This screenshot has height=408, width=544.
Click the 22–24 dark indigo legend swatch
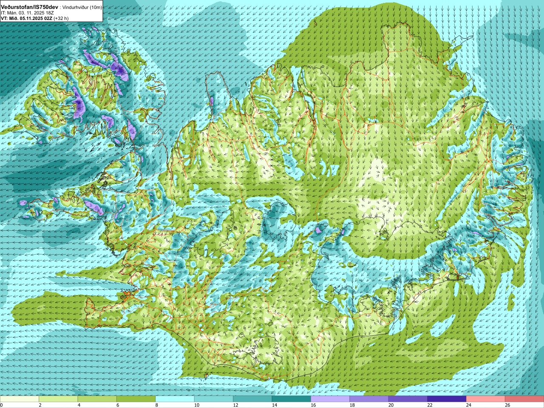coord(447,399)
